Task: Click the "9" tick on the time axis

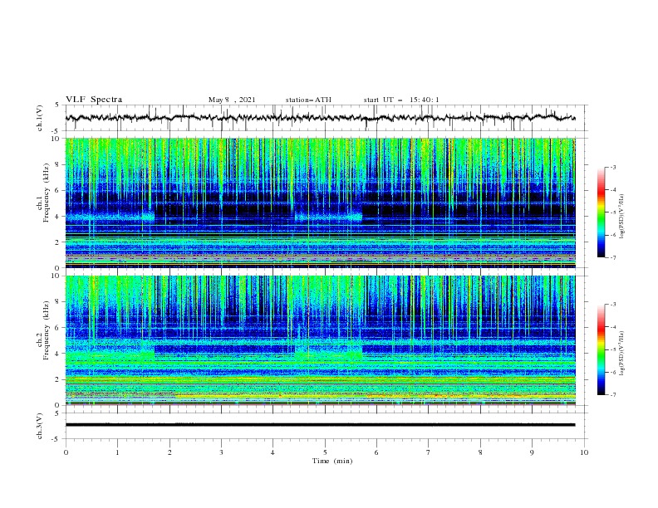Action: coord(532,452)
